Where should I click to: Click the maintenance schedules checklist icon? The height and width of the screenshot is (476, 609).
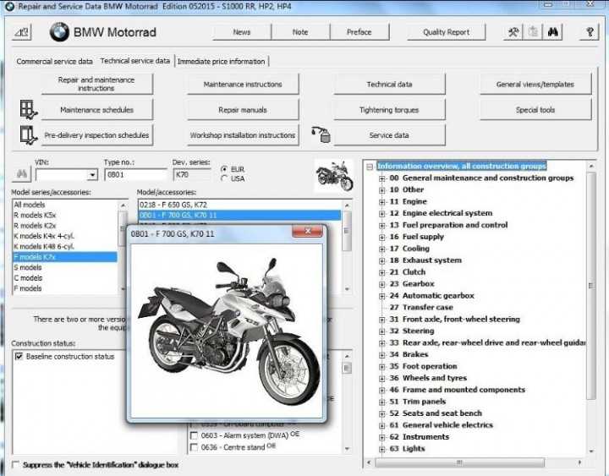click(29, 109)
